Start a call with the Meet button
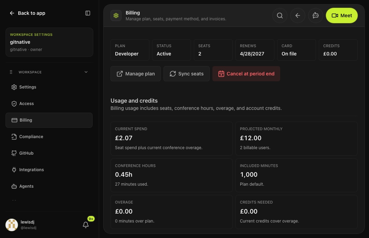 (x=342, y=15)
